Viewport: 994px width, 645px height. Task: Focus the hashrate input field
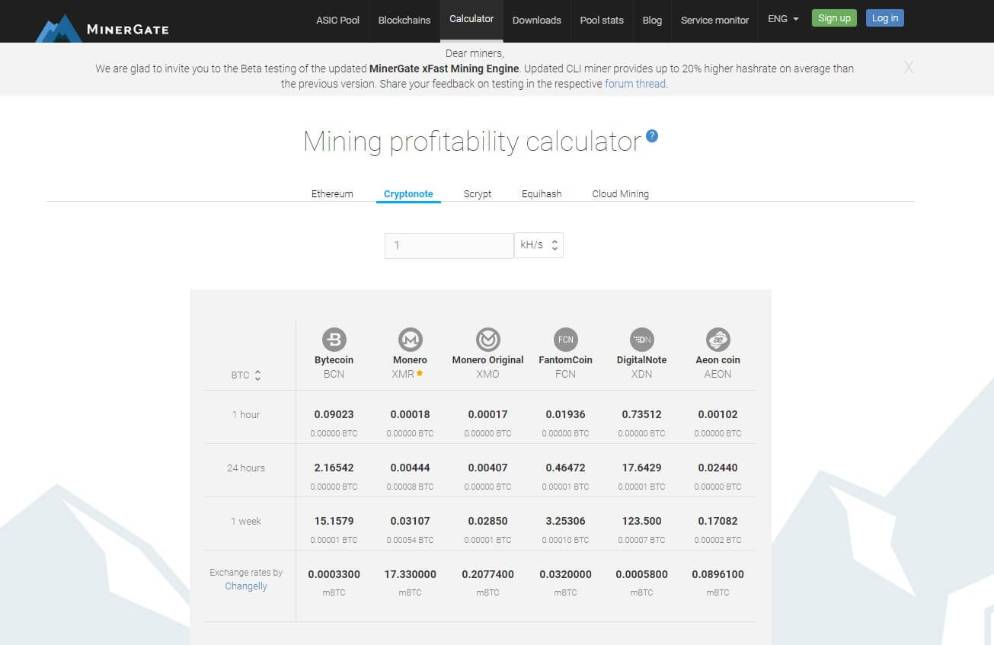pyautogui.click(x=449, y=245)
